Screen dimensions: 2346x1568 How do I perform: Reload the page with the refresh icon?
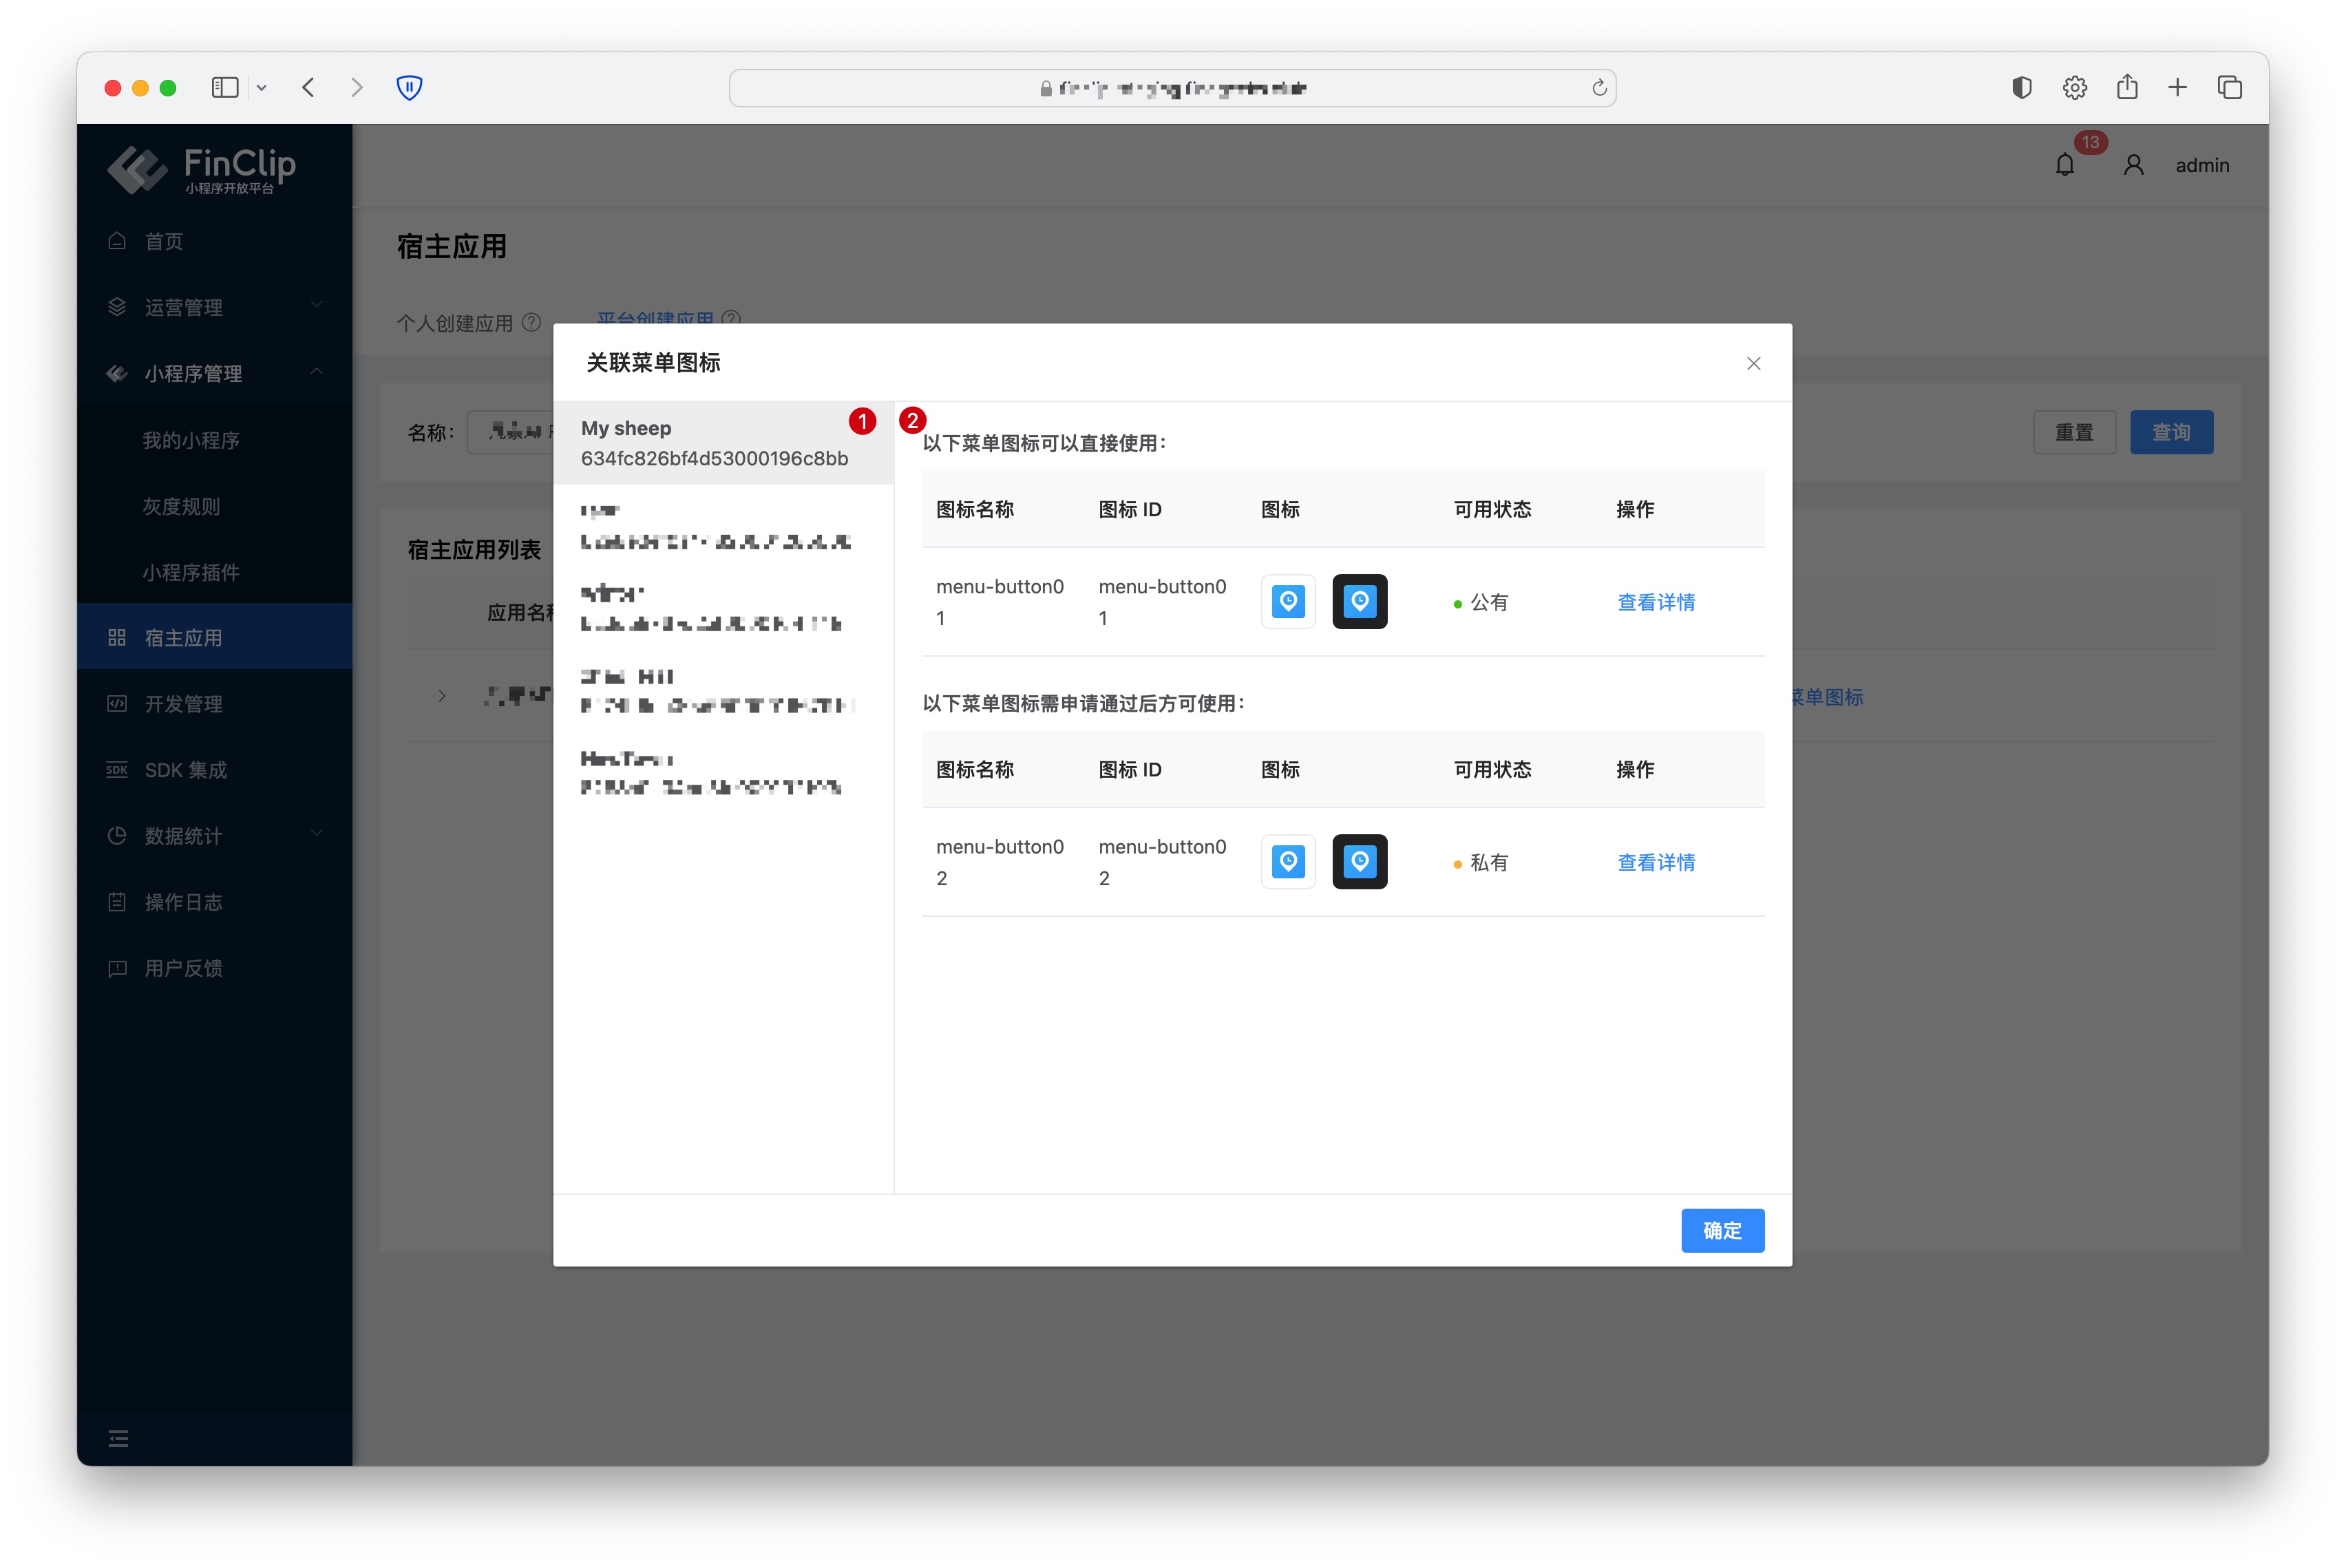click(1599, 88)
